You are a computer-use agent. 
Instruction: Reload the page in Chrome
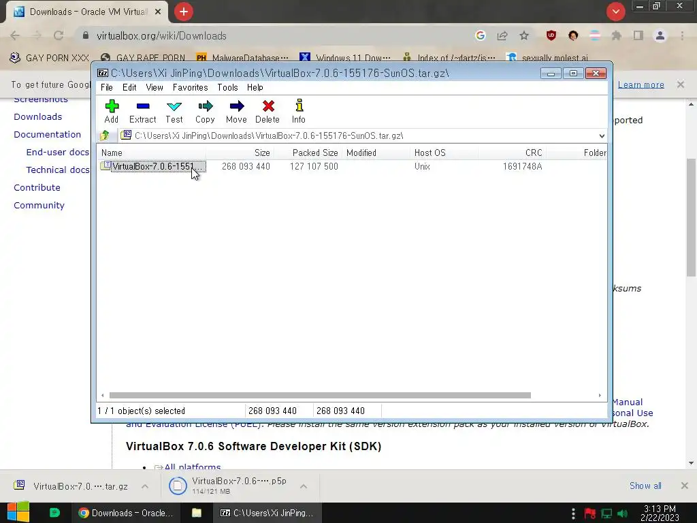59,35
